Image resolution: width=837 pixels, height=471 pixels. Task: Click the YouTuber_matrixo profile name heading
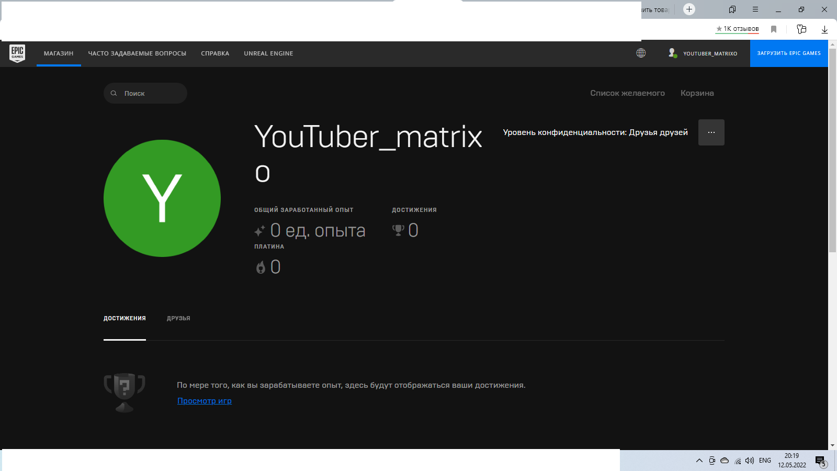pyautogui.click(x=368, y=154)
